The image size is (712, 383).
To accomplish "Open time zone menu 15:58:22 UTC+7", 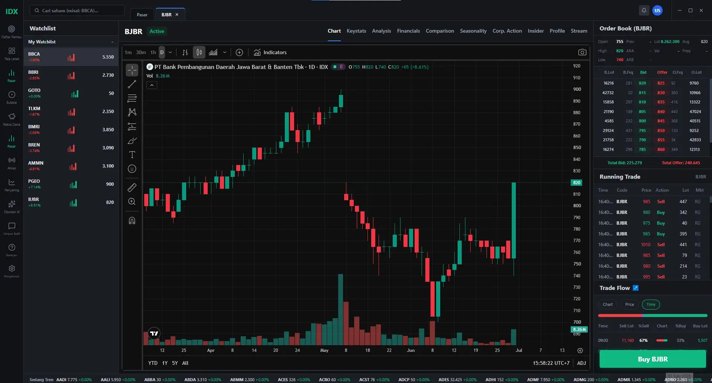I will point(551,363).
